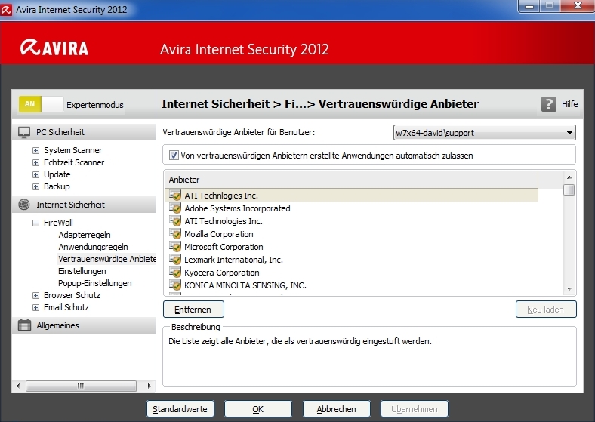Open the Allgemeines section header
595x422 pixels.
point(84,325)
